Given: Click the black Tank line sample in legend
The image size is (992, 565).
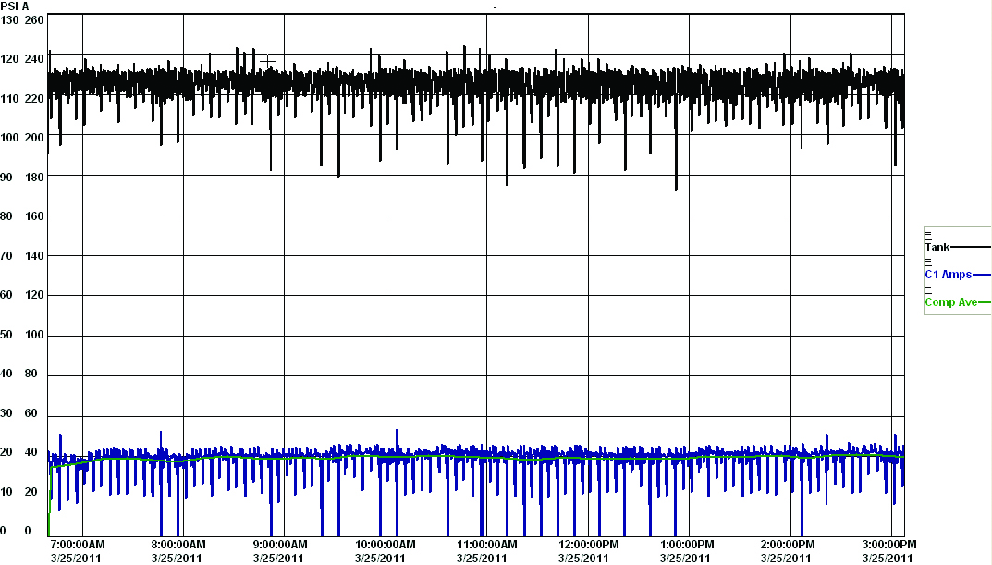Looking at the screenshot, I should point(970,247).
